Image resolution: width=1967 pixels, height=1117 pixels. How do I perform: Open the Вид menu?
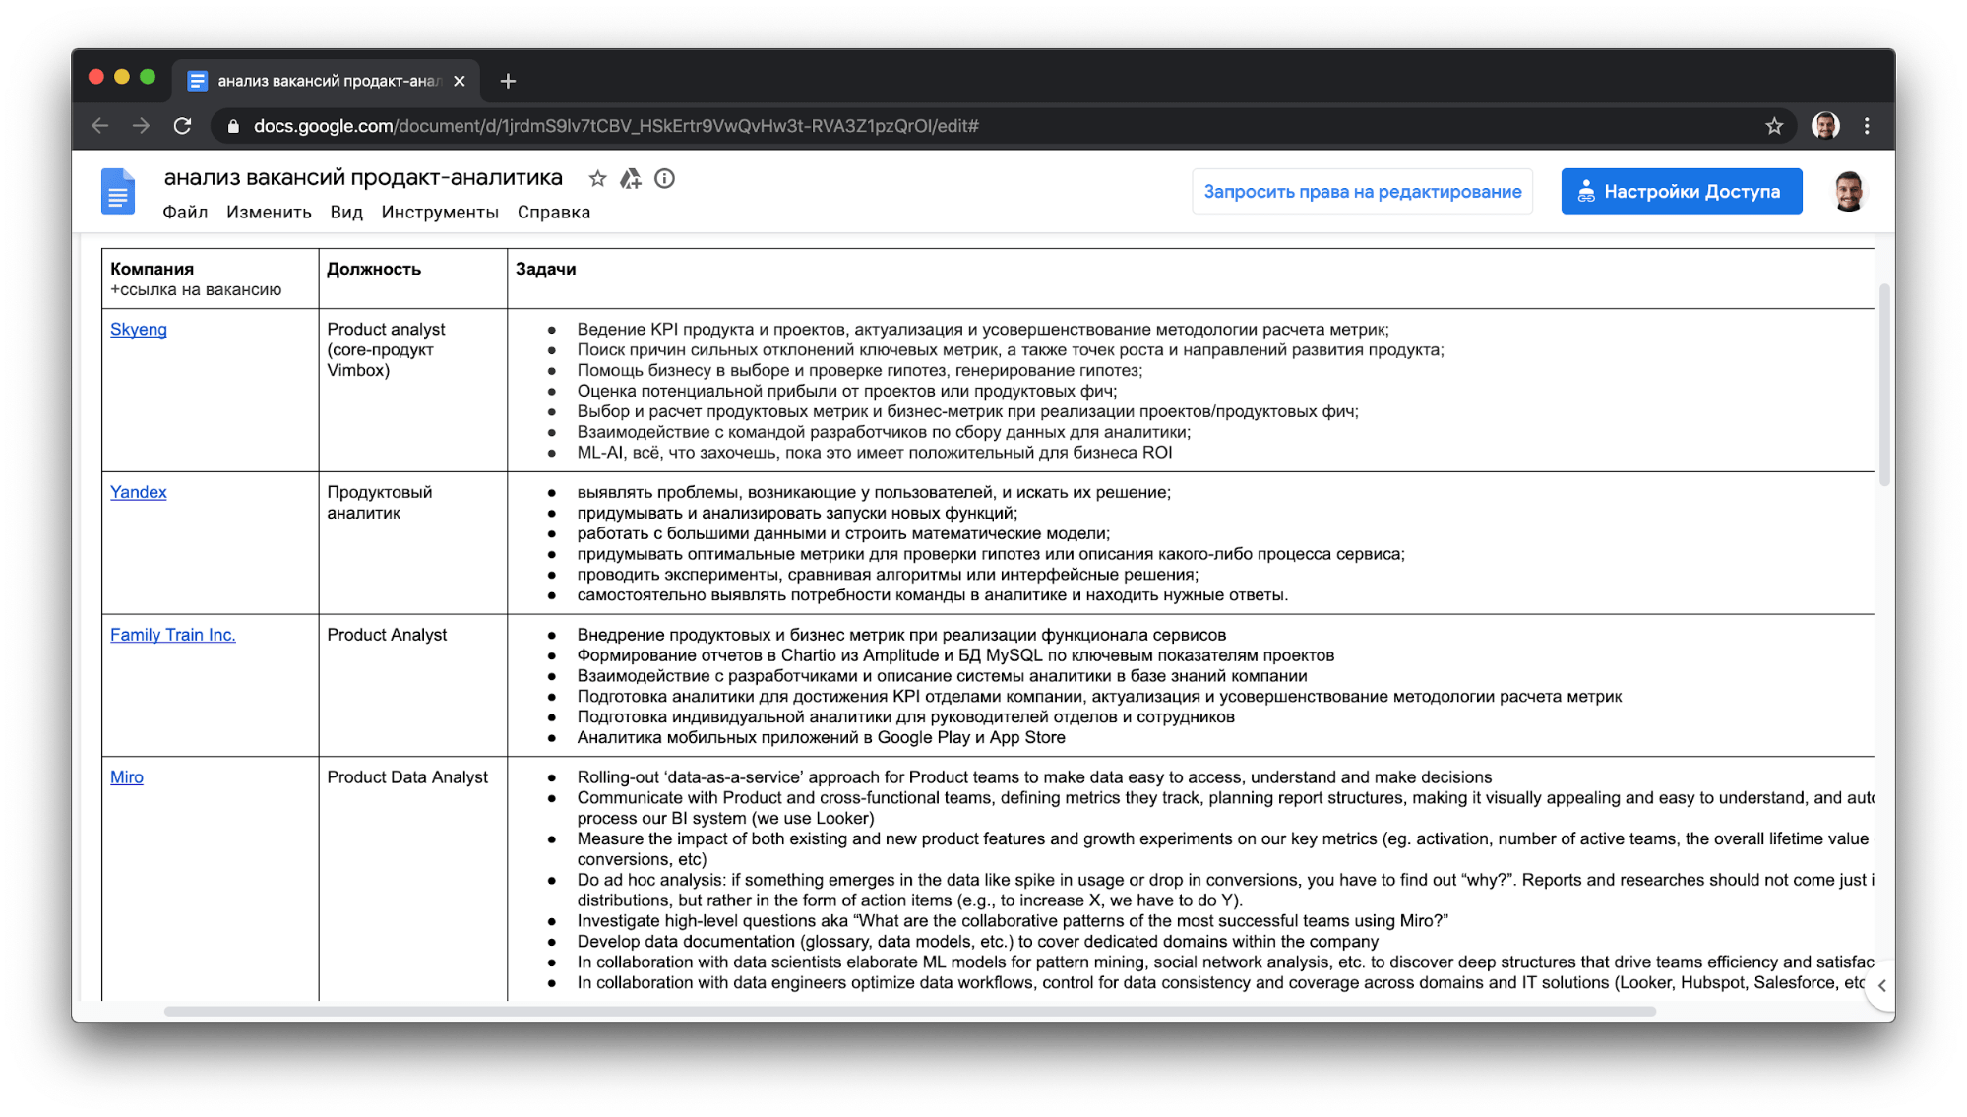tap(346, 213)
